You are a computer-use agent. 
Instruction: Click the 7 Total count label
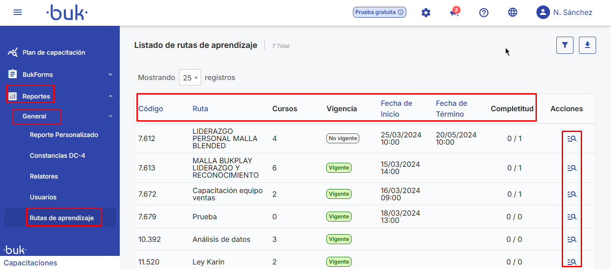(281, 46)
